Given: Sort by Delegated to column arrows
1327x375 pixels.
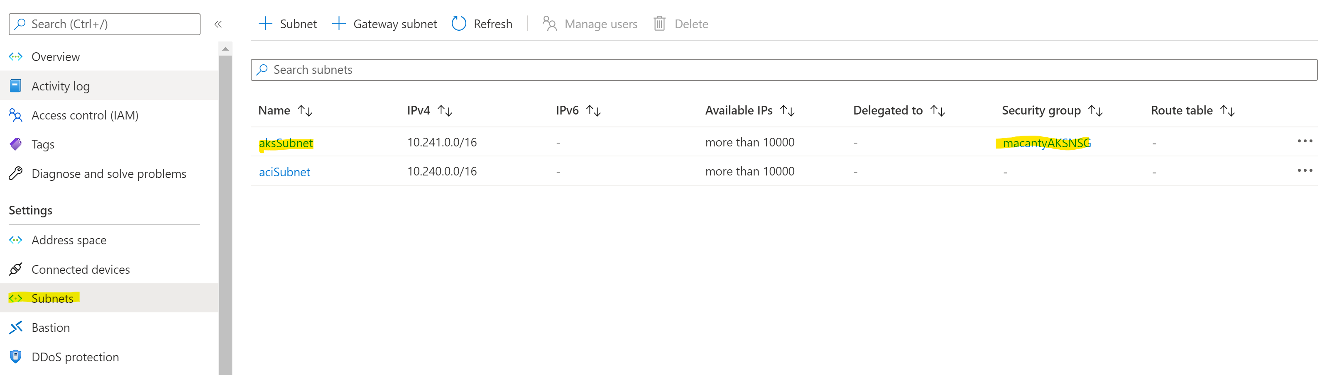Looking at the screenshot, I should 938,111.
